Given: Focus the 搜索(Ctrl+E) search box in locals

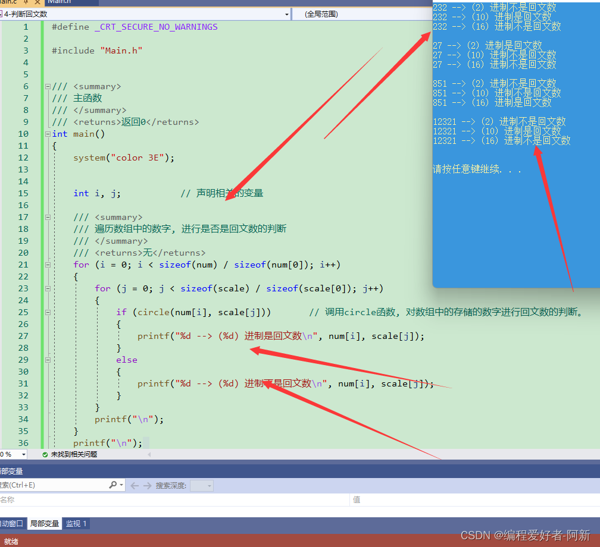Looking at the screenshot, I should [54, 485].
